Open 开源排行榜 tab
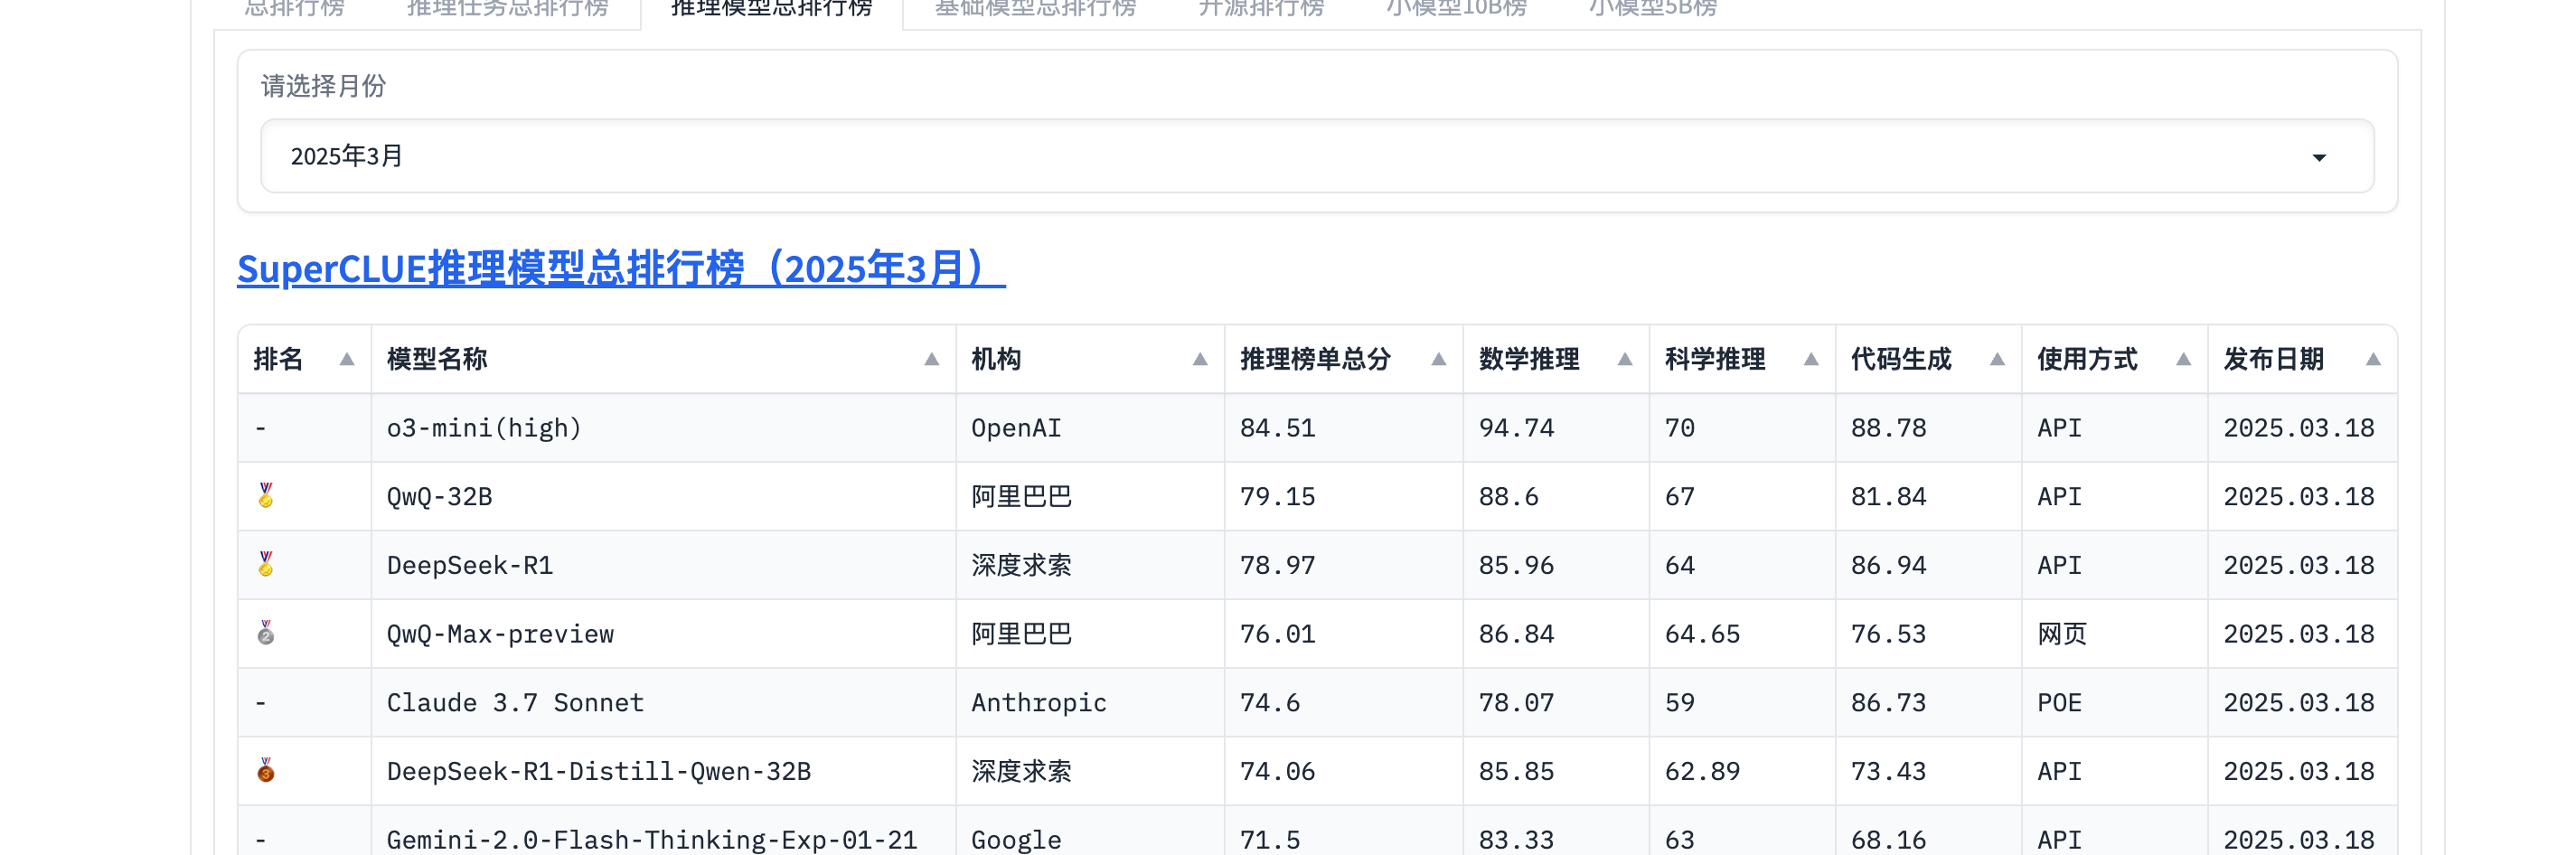This screenshot has width=2576, height=855. (x=1261, y=8)
